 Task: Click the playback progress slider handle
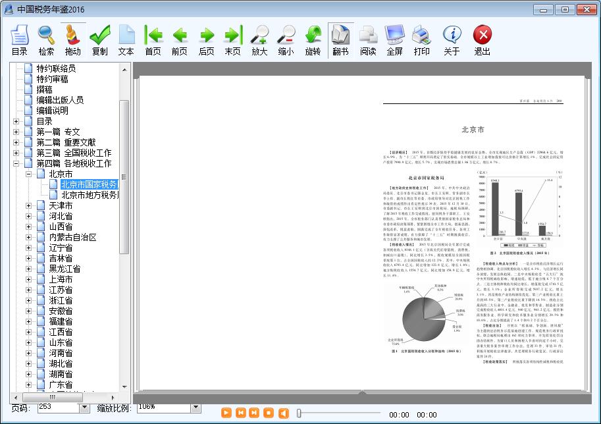coord(299,413)
